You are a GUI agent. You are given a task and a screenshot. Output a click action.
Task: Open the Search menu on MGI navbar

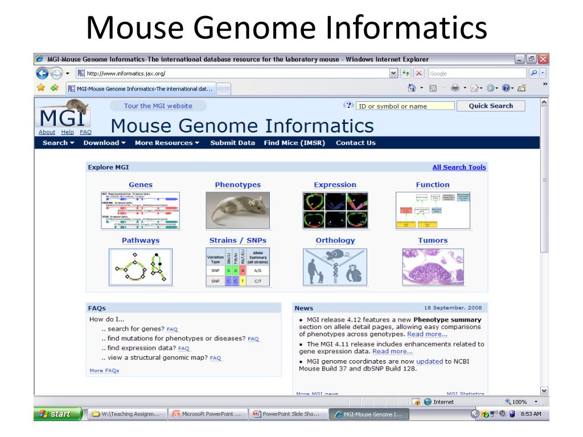coord(59,143)
